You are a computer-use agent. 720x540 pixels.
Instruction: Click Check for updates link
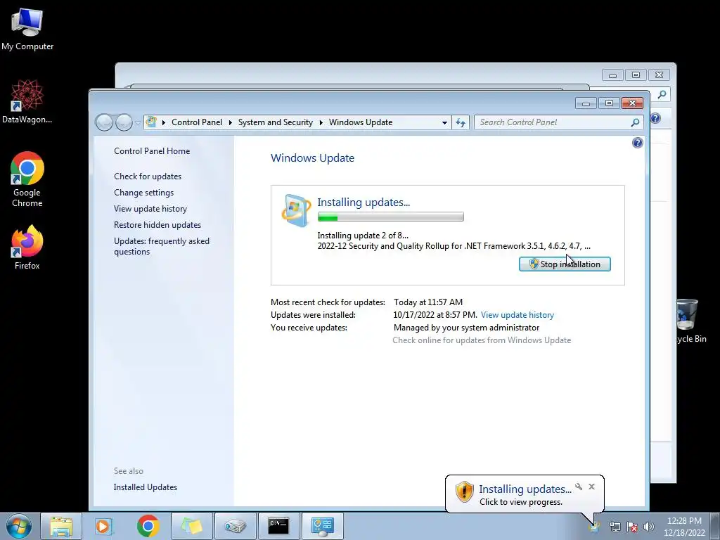(148, 176)
